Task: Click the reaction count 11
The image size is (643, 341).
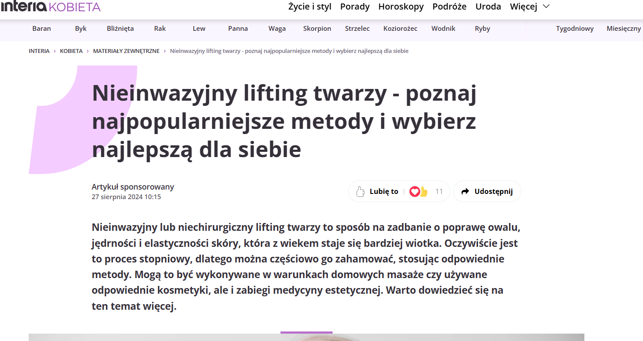Action: pos(439,191)
